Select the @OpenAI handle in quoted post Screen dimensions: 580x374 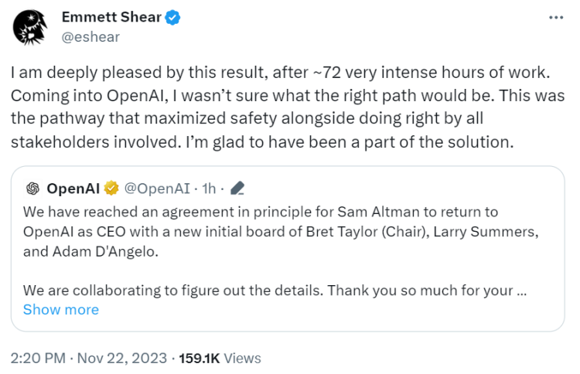tap(158, 189)
